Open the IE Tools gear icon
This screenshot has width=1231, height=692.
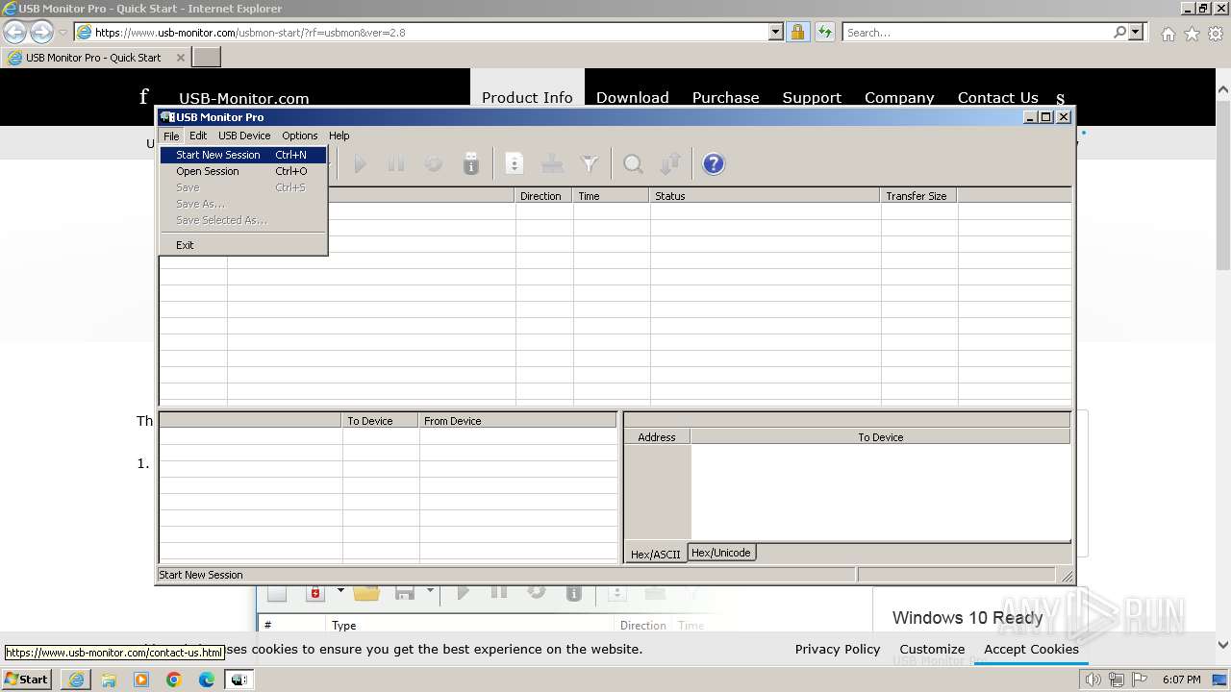point(1216,34)
